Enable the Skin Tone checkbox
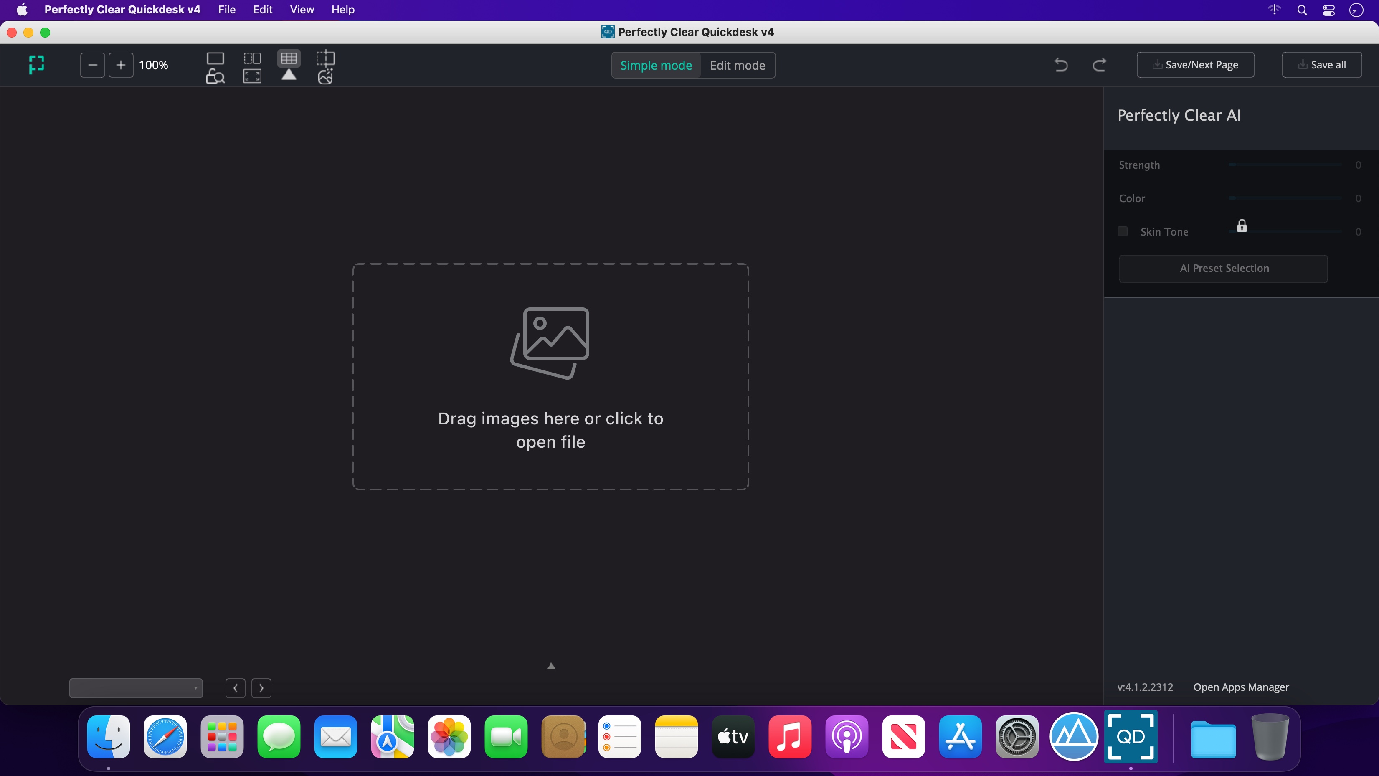The width and height of the screenshot is (1379, 776). (x=1123, y=231)
